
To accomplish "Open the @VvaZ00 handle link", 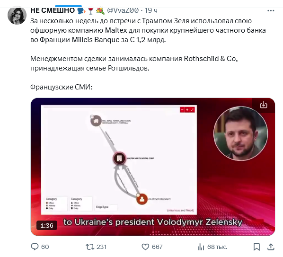I will point(123,10).
